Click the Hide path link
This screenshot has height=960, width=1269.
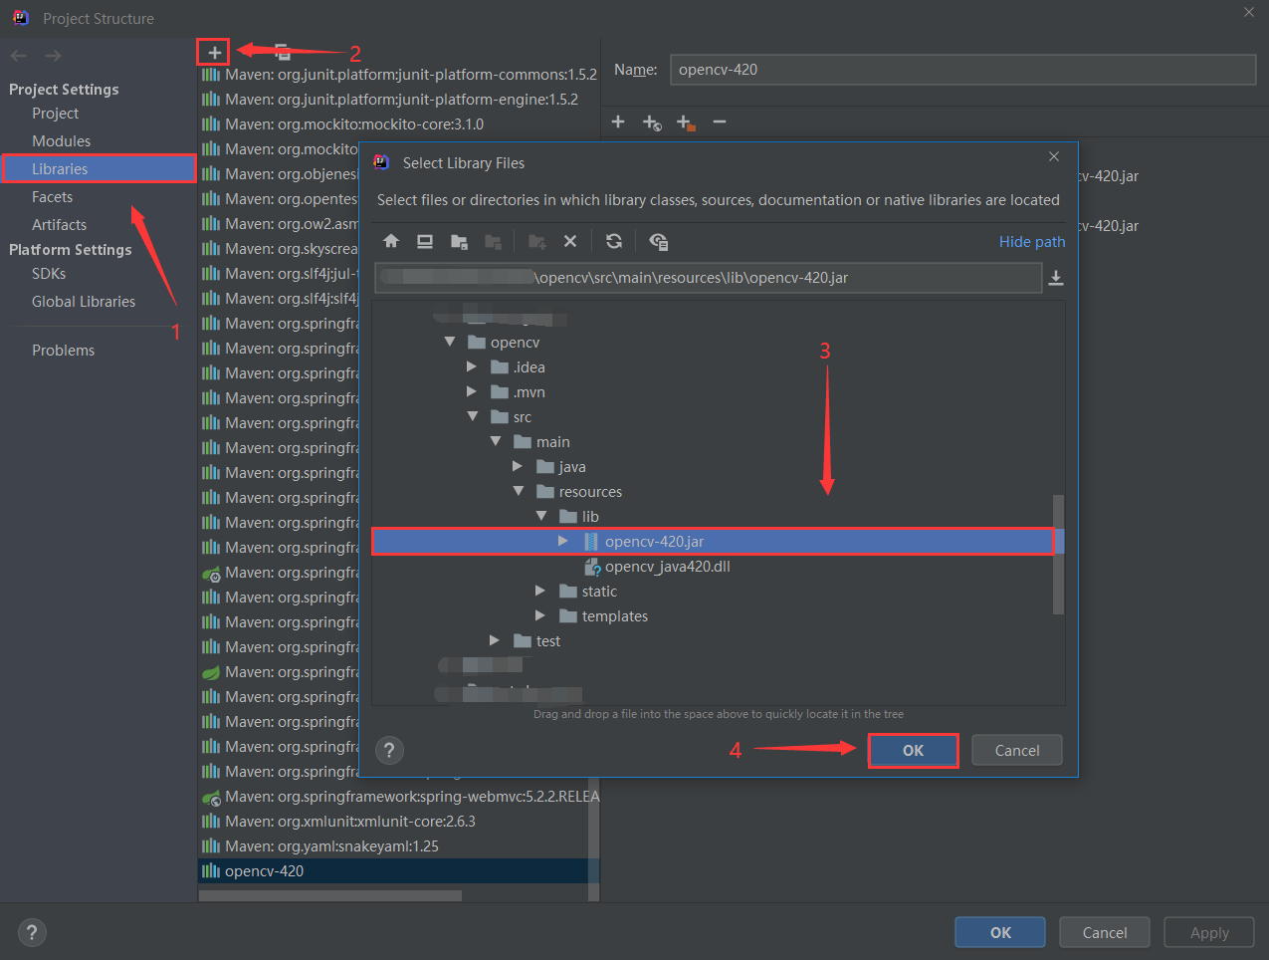pos(1032,242)
